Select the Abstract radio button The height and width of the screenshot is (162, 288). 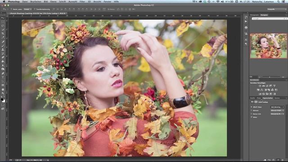pyautogui.click(x=252, y=110)
